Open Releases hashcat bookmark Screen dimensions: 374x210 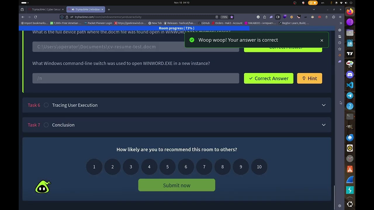tap(180, 23)
